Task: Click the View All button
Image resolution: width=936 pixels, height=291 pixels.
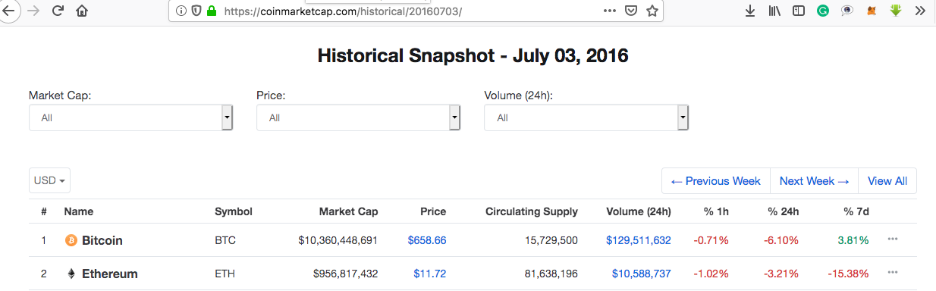Action: tap(887, 181)
